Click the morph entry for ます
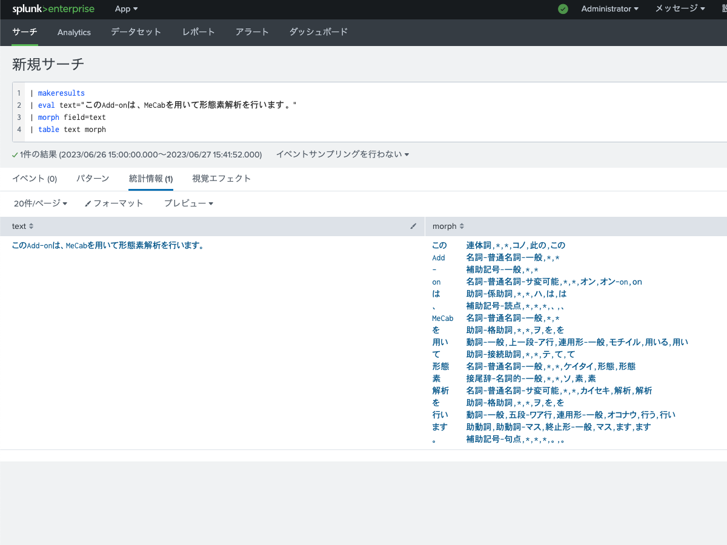This screenshot has height=545, width=727. click(x=542, y=427)
